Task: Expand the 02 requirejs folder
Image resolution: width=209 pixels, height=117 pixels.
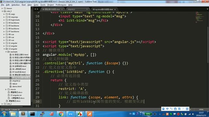Action: (x=4, y=17)
